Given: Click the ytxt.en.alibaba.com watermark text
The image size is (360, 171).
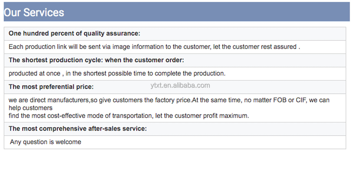Looking at the screenshot, I should coord(180,85).
